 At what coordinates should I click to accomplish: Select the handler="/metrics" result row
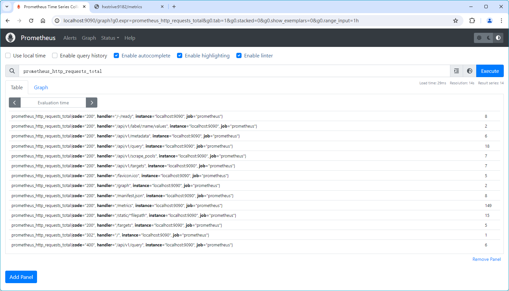(x=254, y=205)
